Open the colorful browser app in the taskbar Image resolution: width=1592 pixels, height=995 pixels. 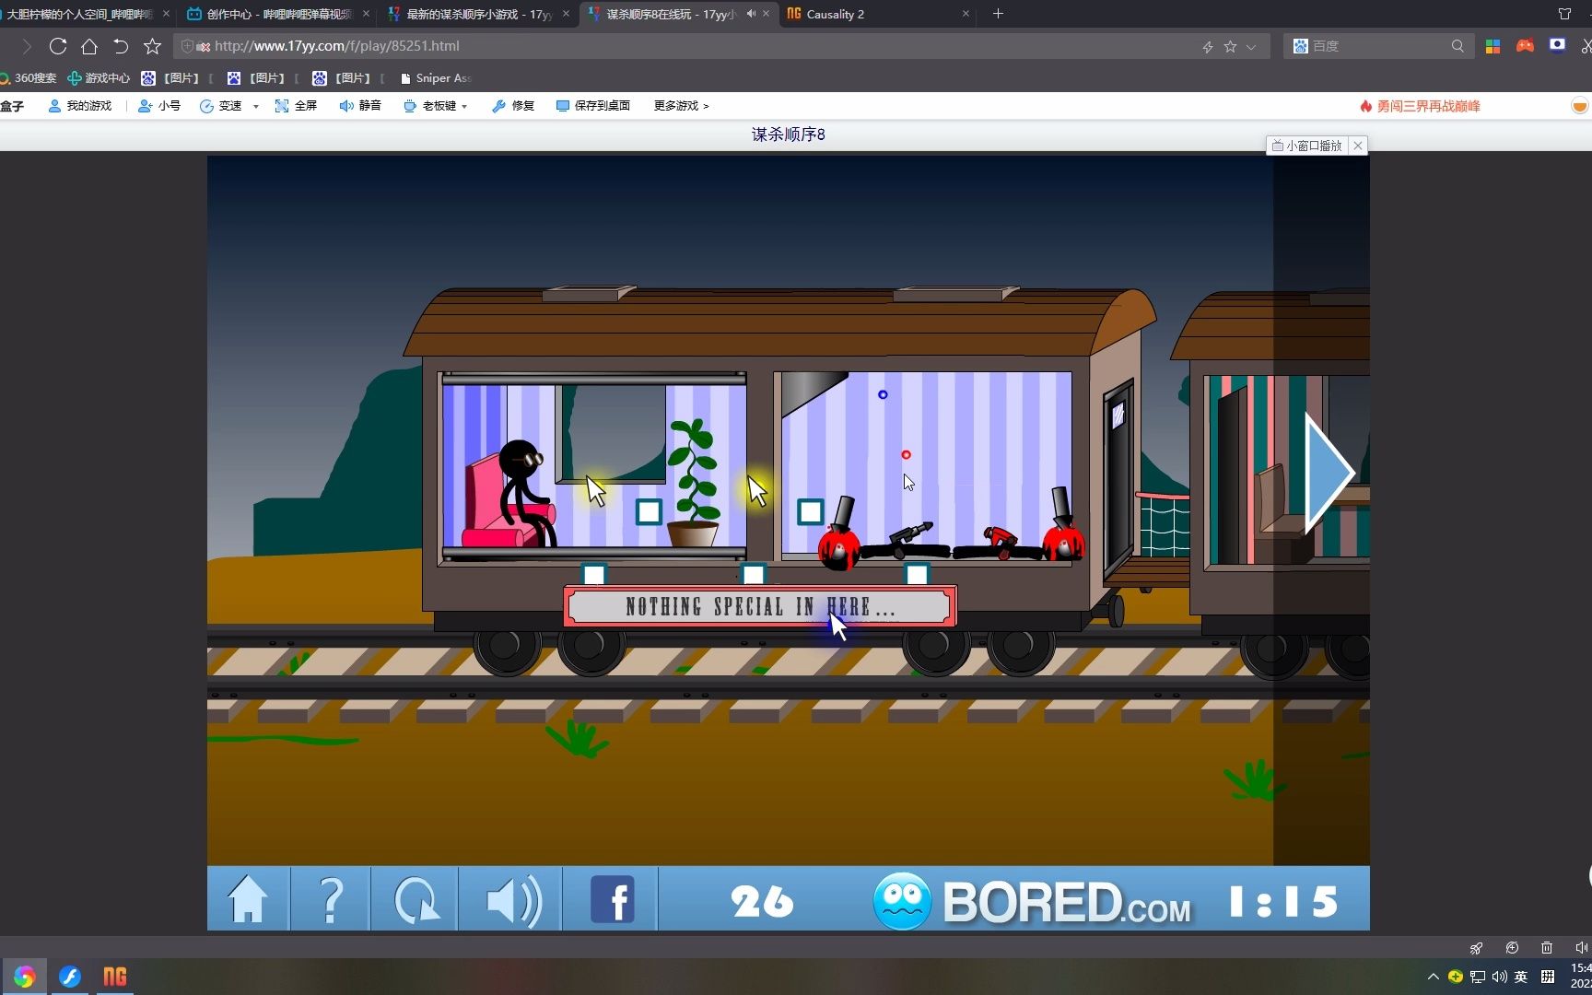24,977
